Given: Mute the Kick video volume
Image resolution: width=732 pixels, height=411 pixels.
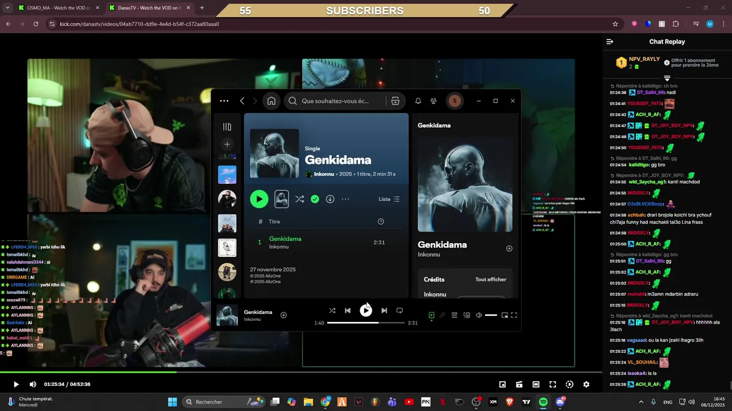Looking at the screenshot, I should [33, 384].
